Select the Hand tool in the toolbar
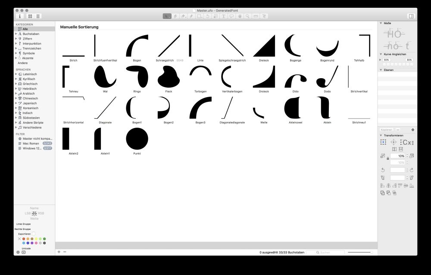Image resolution: width=431 pixels, height=275 pixels. click(240, 16)
